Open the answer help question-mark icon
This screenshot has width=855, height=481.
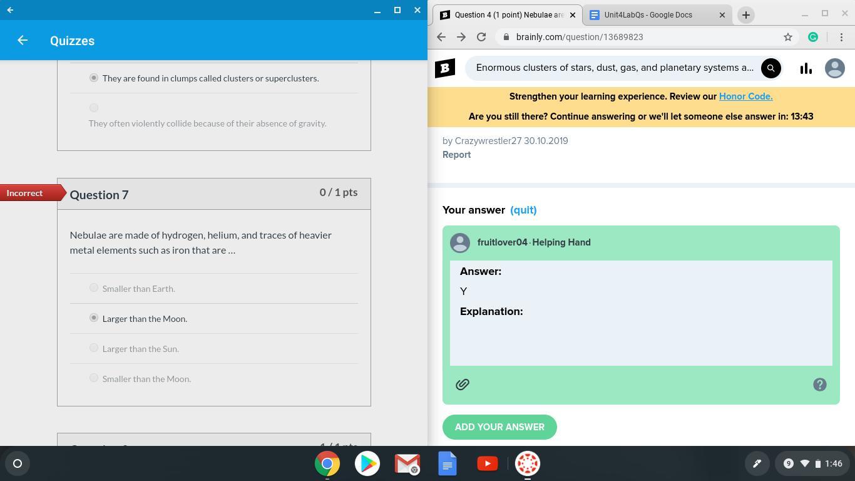coord(820,385)
